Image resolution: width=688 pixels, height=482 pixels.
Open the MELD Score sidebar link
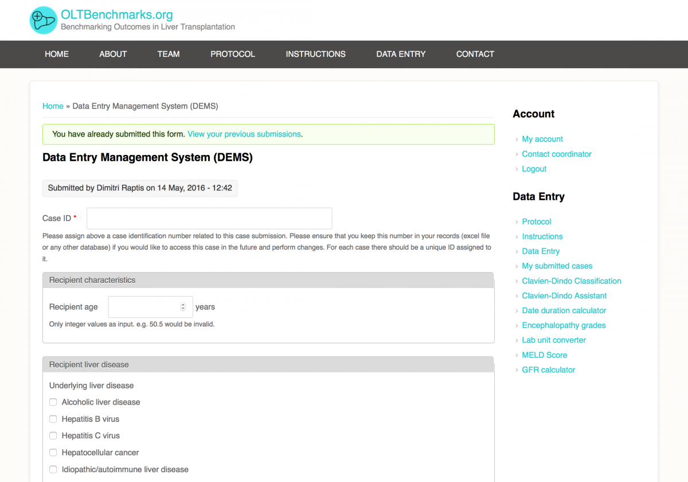(544, 355)
